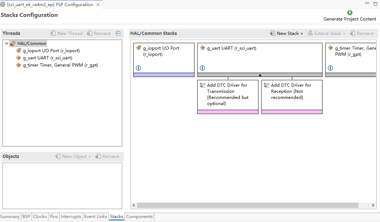Click the module icon beside g_timer in tree
Image resolution: width=380 pixels, height=222 pixels.
click(x=18, y=65)
